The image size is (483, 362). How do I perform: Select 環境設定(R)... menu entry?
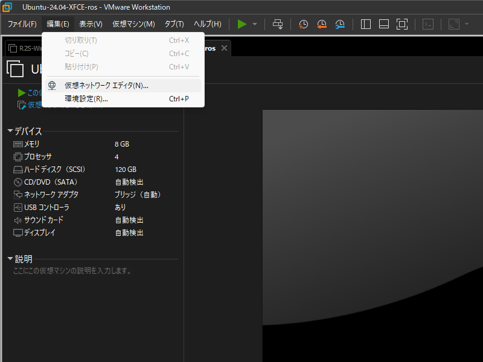[x=123, y=99]
